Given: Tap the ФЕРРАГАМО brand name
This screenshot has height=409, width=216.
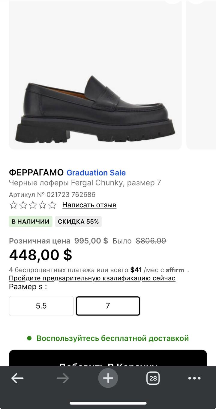Looking at the screenshot, I should pyautogui.click(x=36, y=173).
